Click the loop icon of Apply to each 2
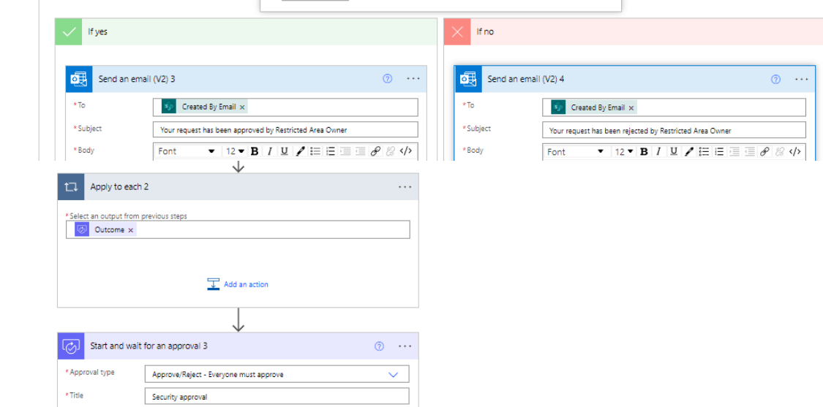The width and height of the screenshot is (823, 407). [x=71, y=187]
